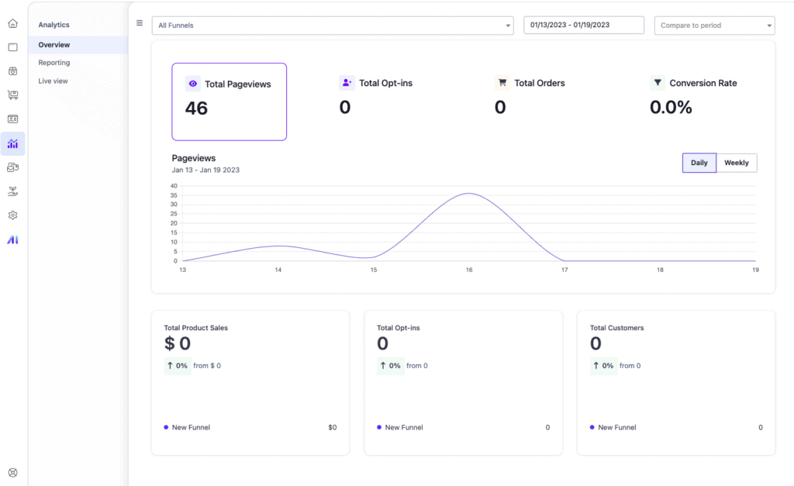Click the Jan 13 - Jan 19 2023 subtitle
The width and height of the screenshot is (794, 486).
[x=205, y=170]
